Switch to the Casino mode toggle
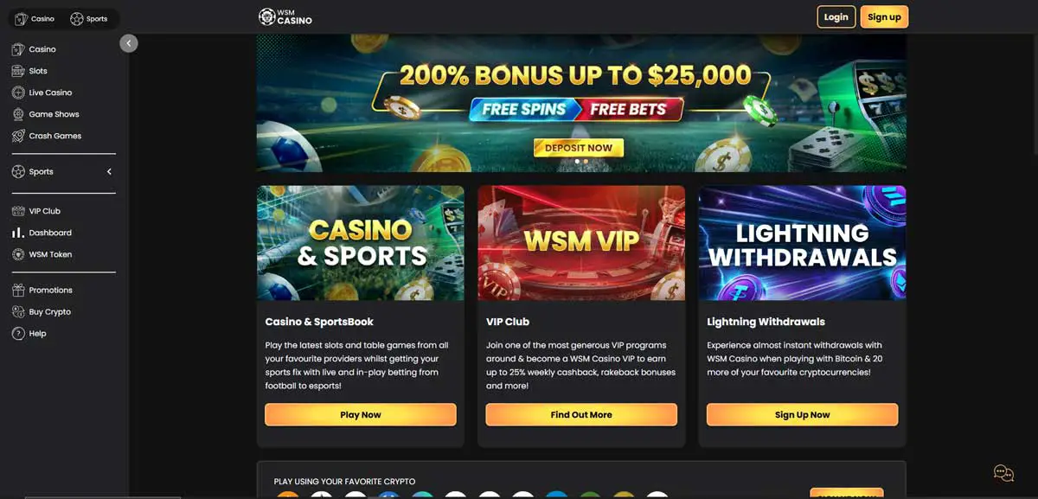Screen dimensions: 1038x499 35,18
